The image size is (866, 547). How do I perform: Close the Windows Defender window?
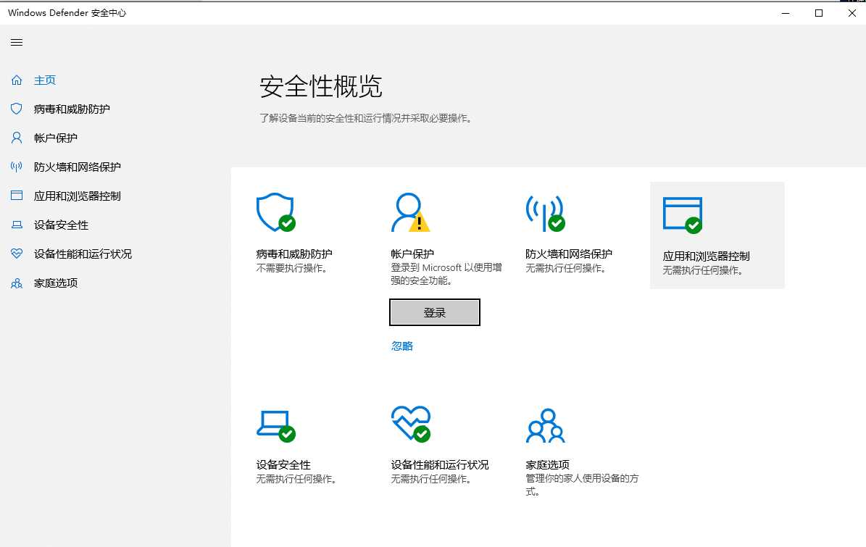(x=852, y=13)
